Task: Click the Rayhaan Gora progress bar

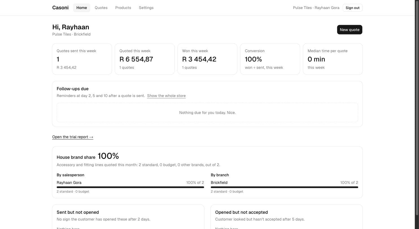Action: tap(130, 187)
